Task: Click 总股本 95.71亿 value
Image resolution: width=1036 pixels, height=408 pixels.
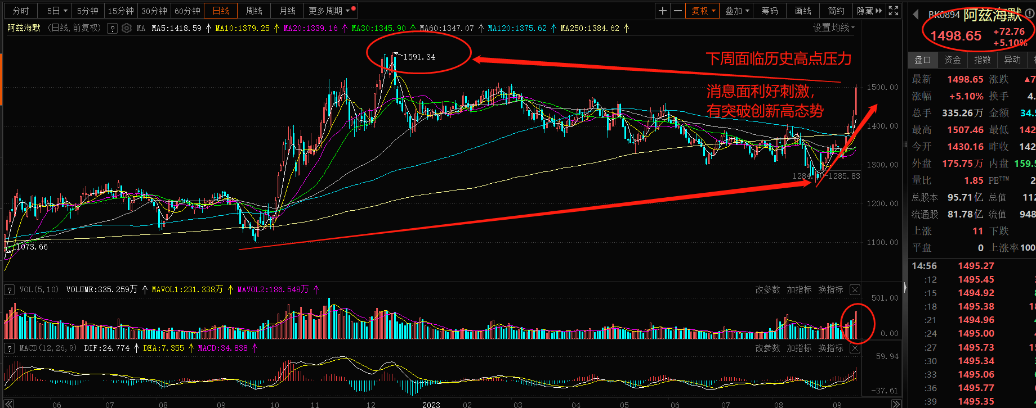Action: (965, 197)
